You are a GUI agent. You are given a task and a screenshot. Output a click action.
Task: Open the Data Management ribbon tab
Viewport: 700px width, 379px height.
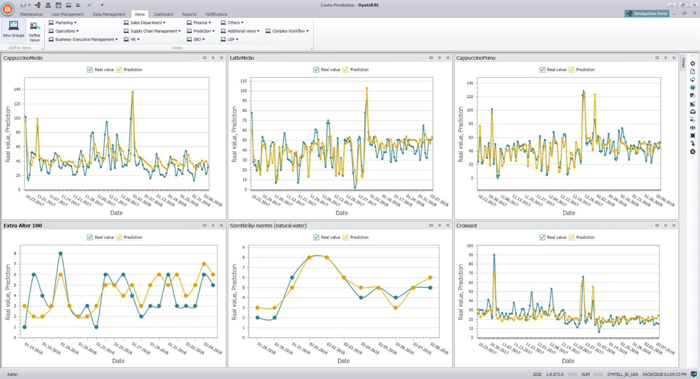(x=109, y=14)
